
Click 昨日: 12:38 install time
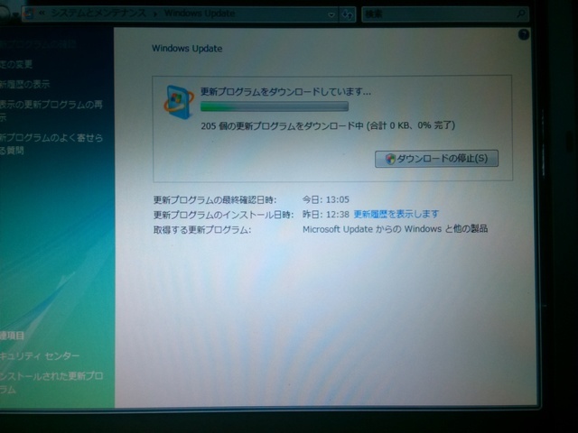pyautogui.click(x=325, y=215)
